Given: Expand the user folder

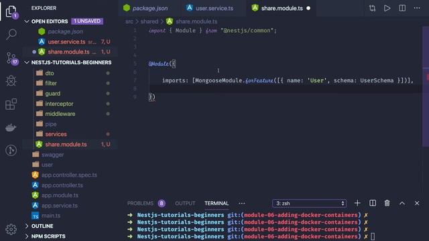Looking at the screenshot, I should [x=47, y=165].
